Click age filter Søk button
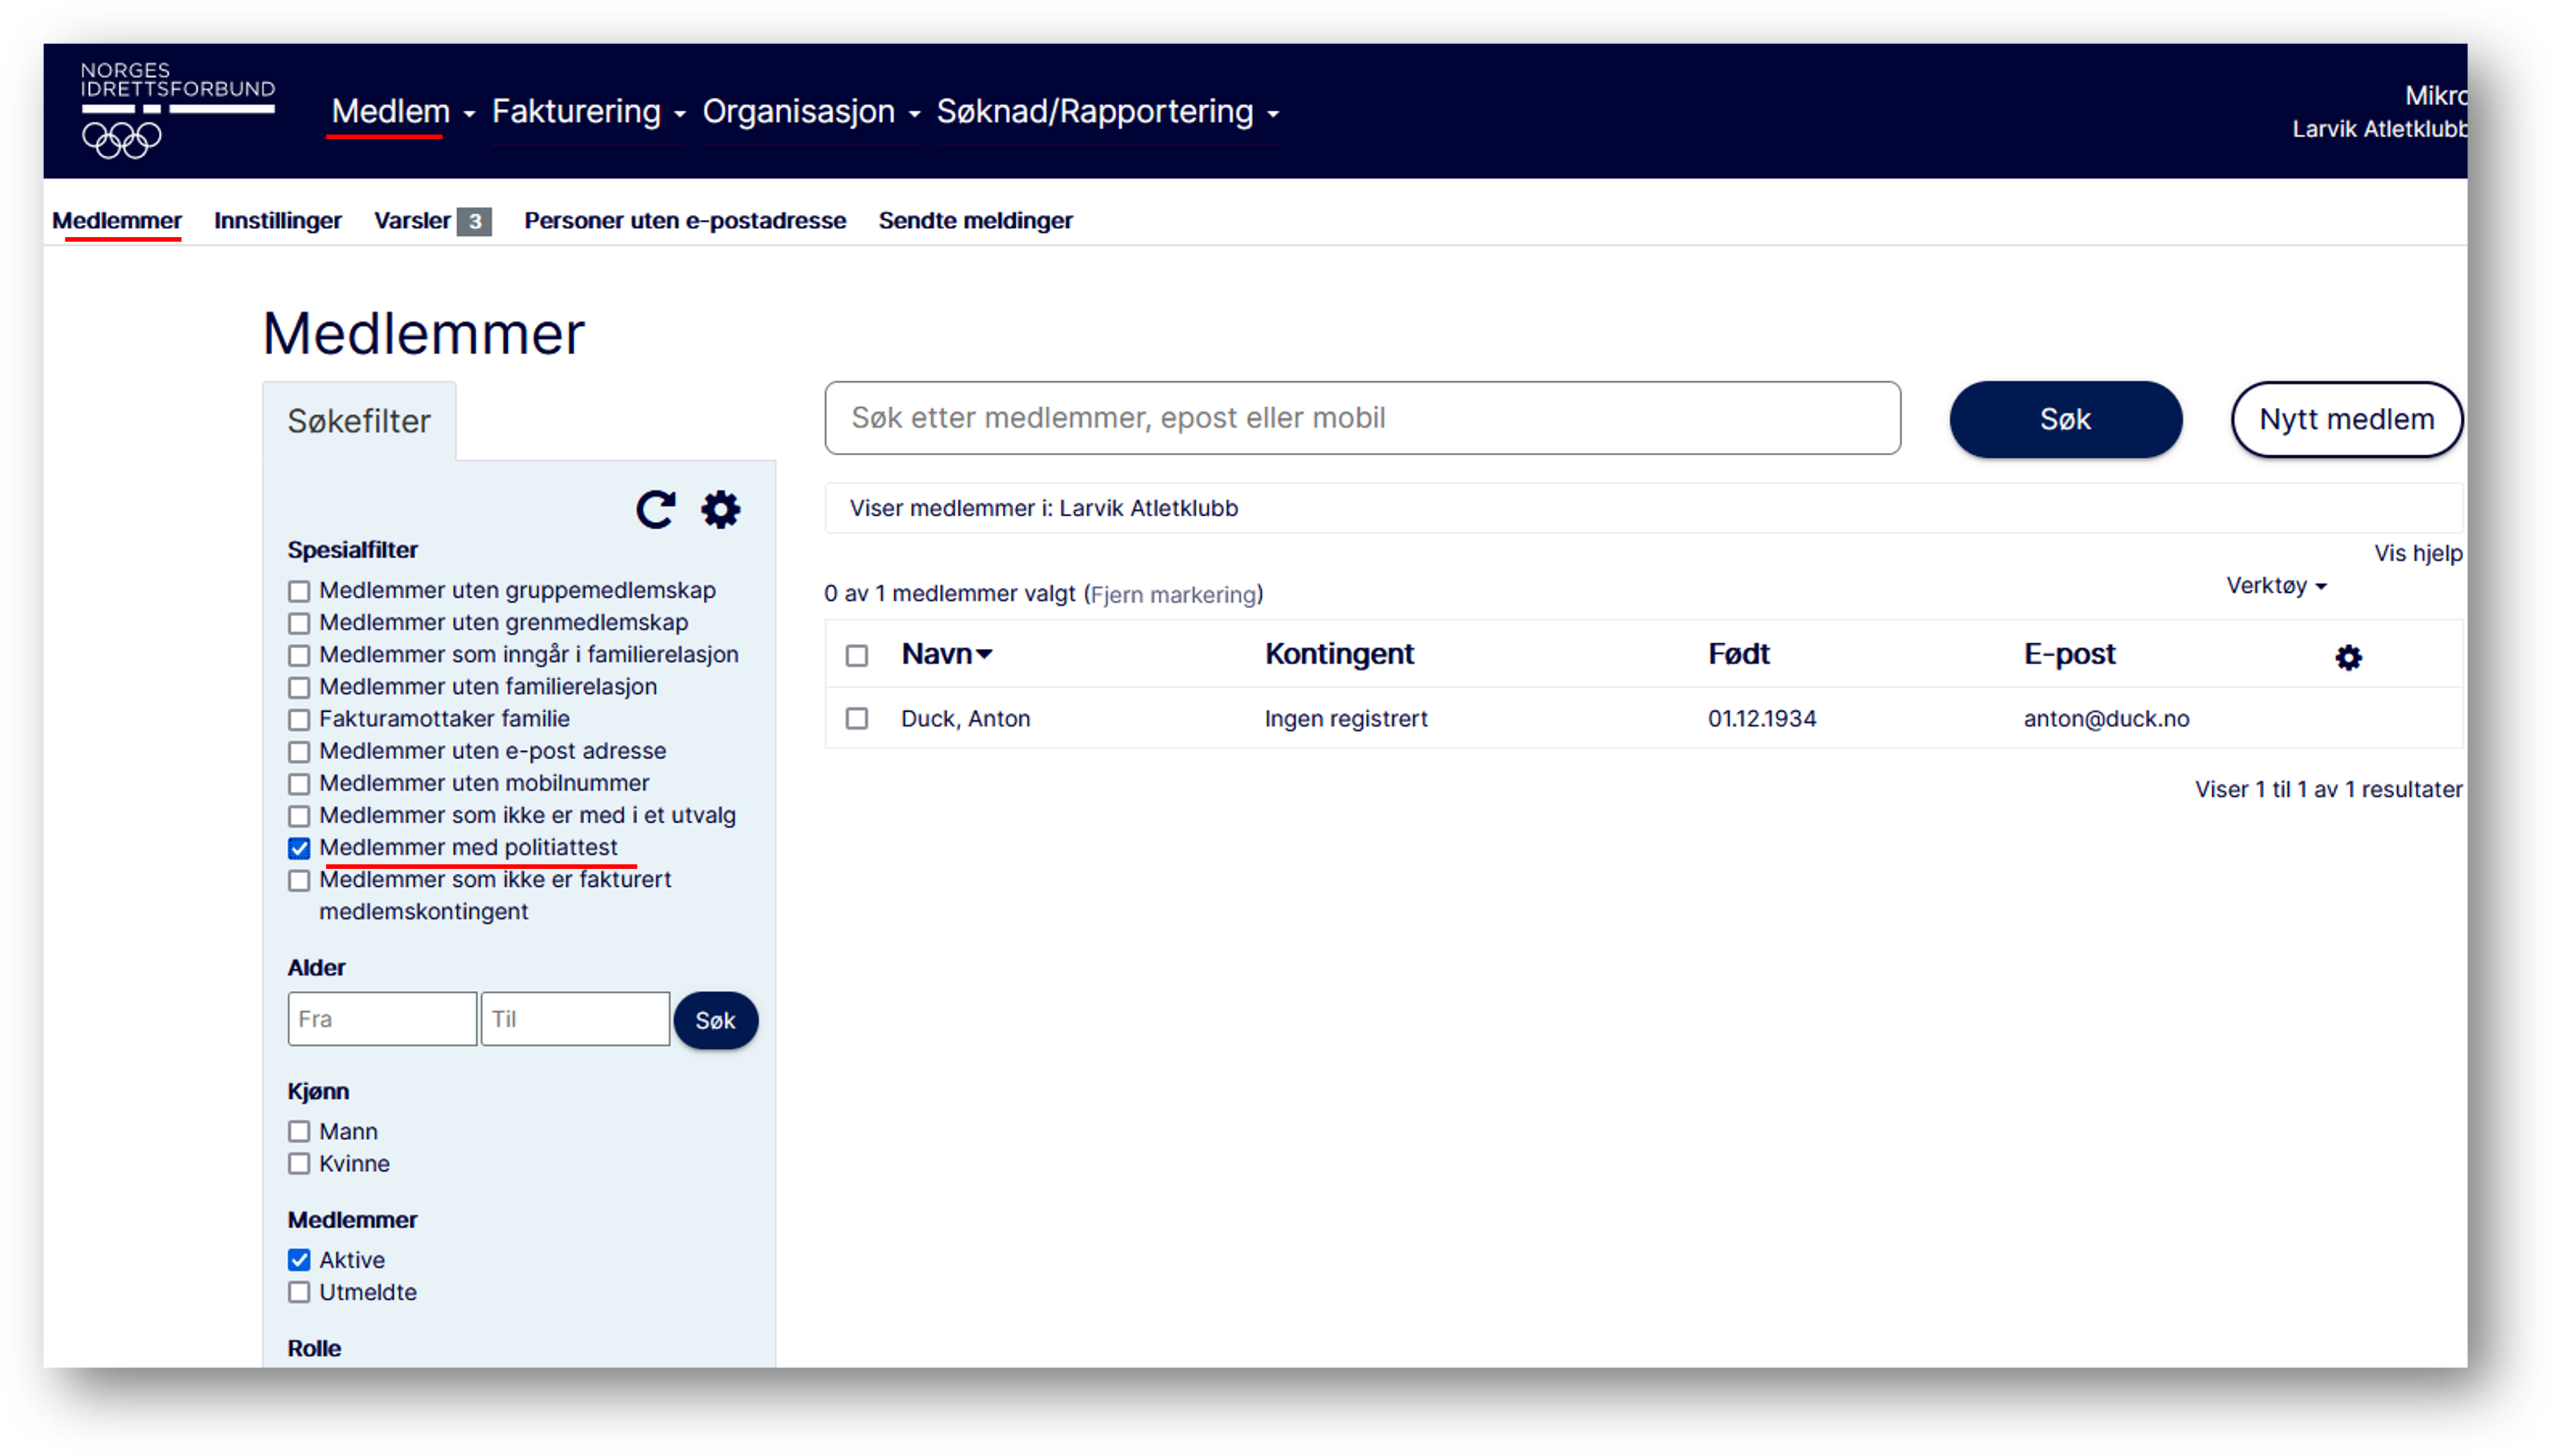Screen dimensions: 2556x1456 coord(715,1020)
